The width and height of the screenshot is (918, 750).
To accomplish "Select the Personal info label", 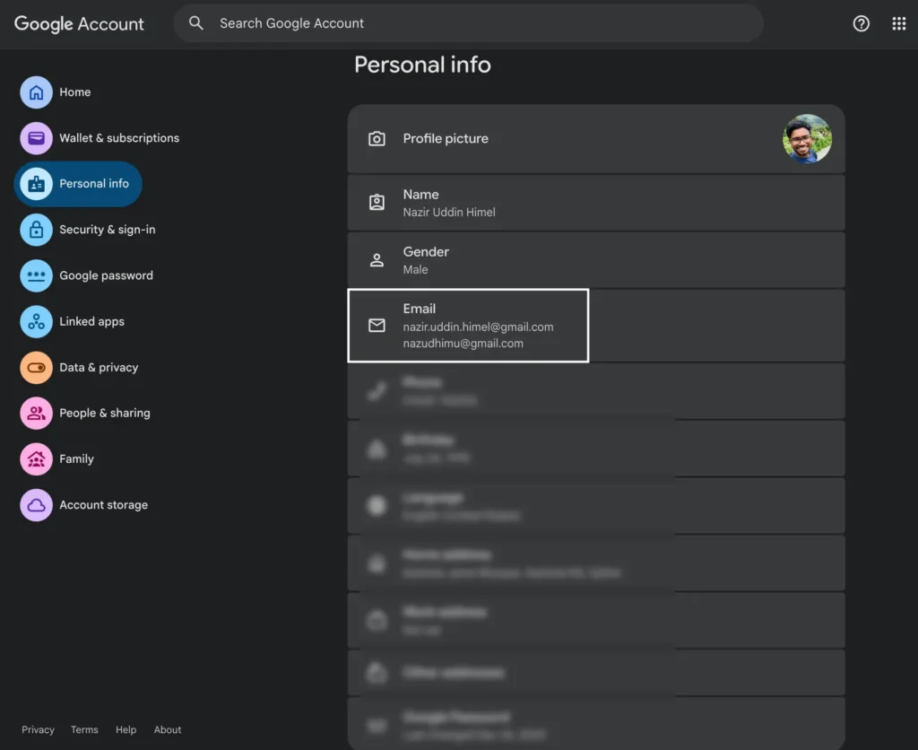I will pos(94,184).
